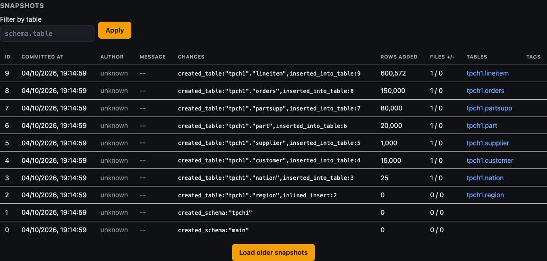Load older snapshots
This screenshot has height=261, width=547.
(273, 253)
